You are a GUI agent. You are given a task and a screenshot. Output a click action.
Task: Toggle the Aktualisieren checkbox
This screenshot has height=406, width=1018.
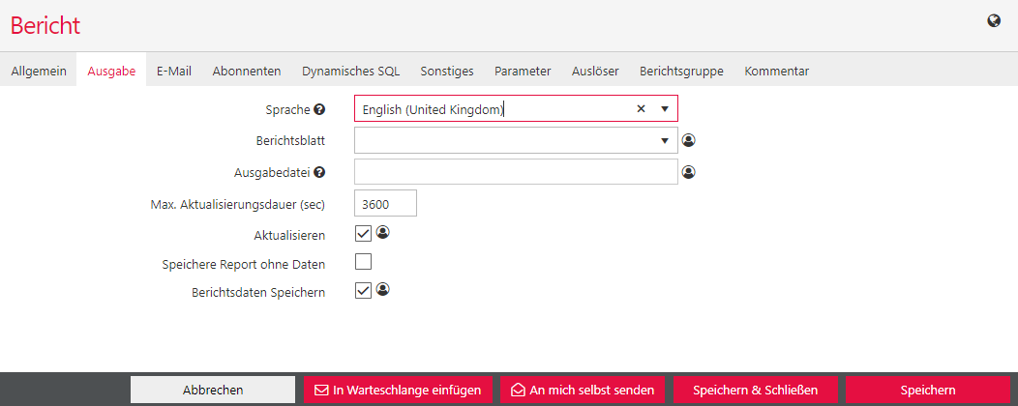click(x=364, y=234)
